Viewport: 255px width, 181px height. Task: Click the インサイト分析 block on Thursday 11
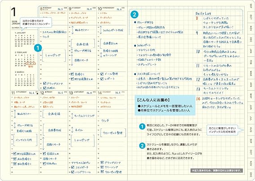pos(25,140)
